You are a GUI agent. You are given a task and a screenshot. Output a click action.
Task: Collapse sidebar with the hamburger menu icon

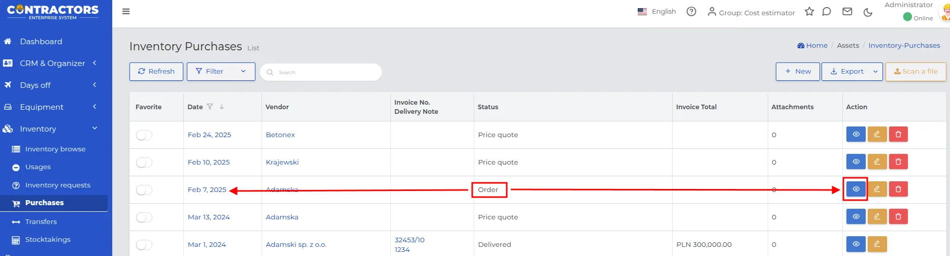pos(126,11)
